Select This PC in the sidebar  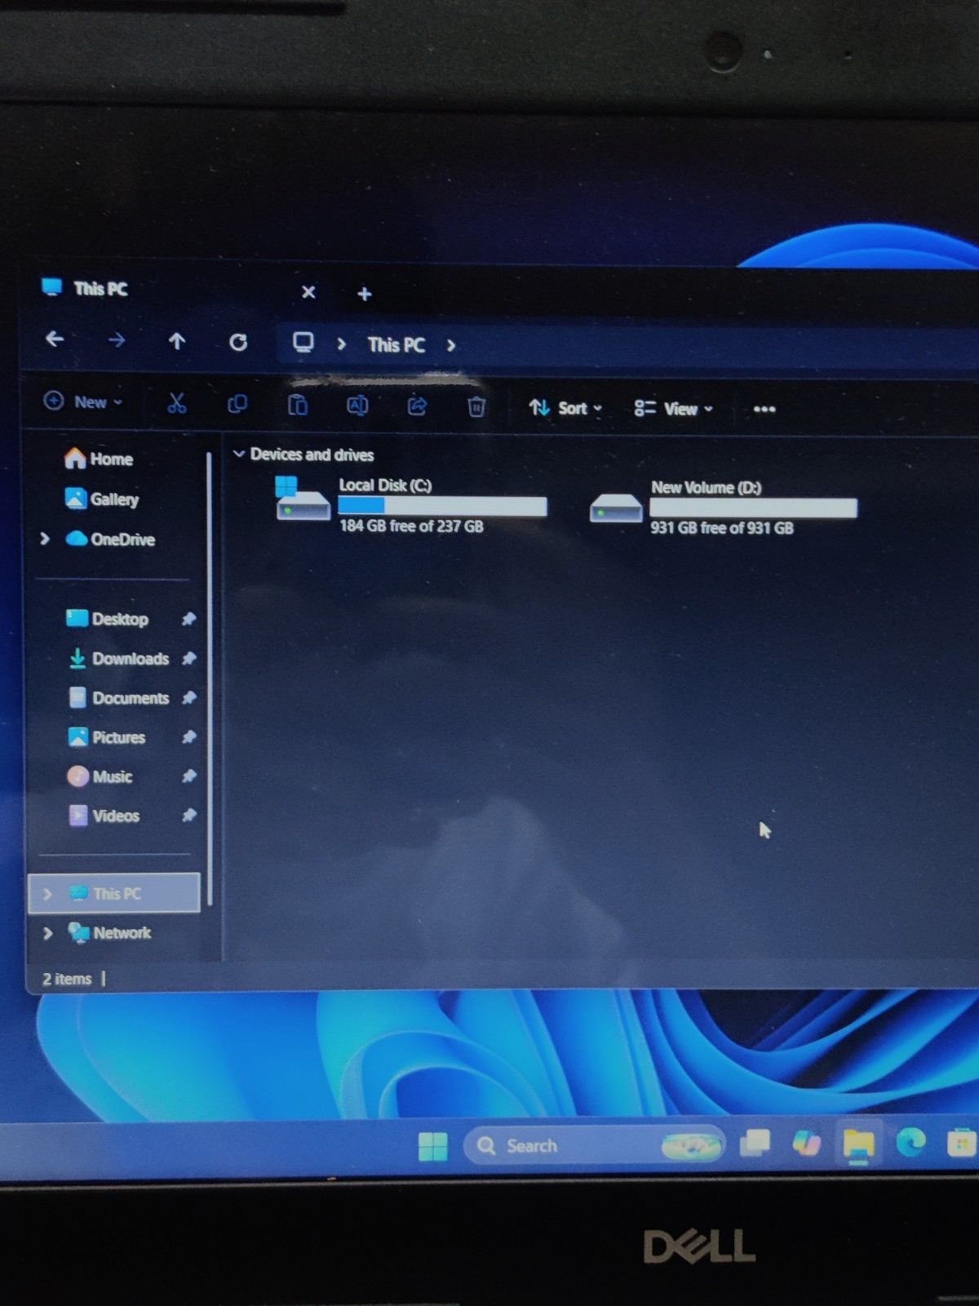(114, 893)
